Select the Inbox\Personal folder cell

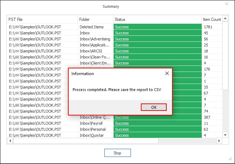pos(96,129)
